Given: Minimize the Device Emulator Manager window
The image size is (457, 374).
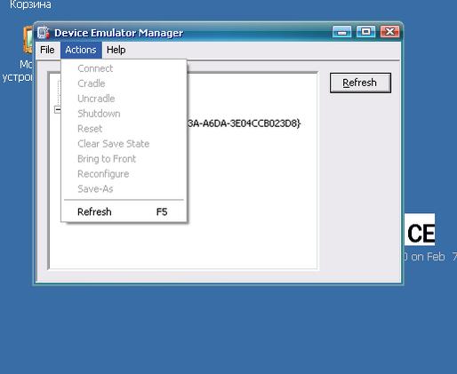Looking at the screenshot, I should click(x=341, y=32).
